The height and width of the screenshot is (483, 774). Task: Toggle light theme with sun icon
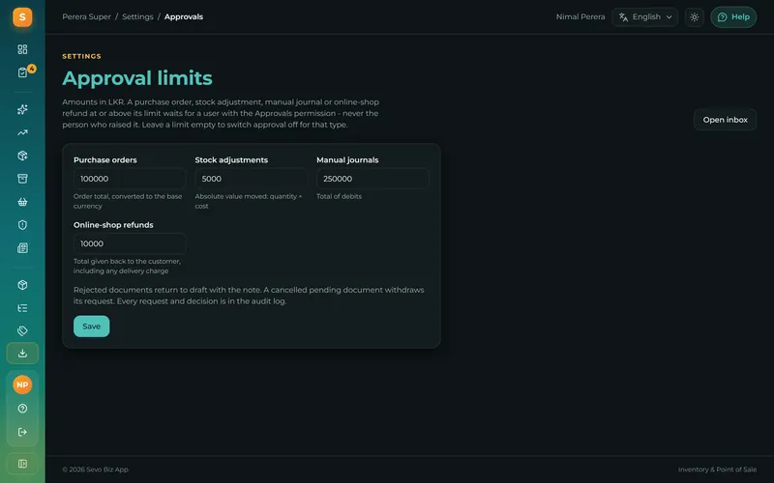694,17
